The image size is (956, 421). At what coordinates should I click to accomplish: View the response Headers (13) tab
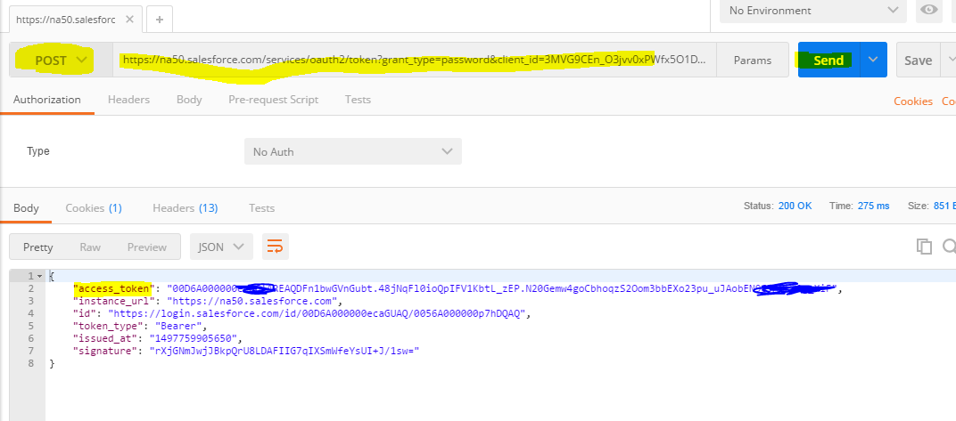point(185,208)
